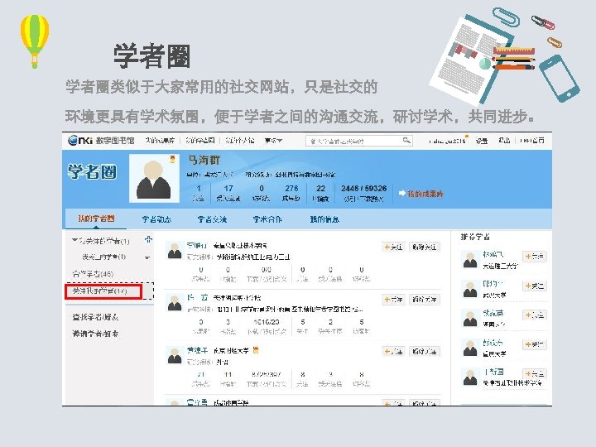This screenshot has width=596, height=447.
Task: Collapse the 我关注的学者(1) group triangle
Action: (x=74, y=240)
